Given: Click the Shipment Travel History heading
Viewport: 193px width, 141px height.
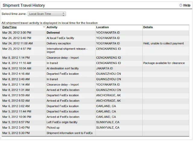Looking at the screenshot, I should [x=24, y=5].
